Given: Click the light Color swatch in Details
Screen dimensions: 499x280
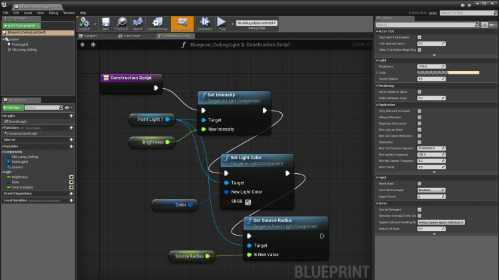Looking at the screenshot, I should tap(448, 73).
